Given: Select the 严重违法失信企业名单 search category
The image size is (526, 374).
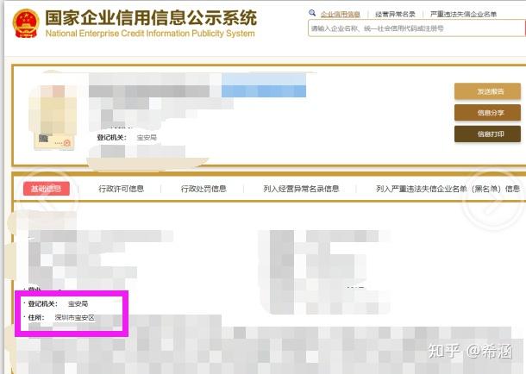Looking at the screenshot, I should point(463,15).
